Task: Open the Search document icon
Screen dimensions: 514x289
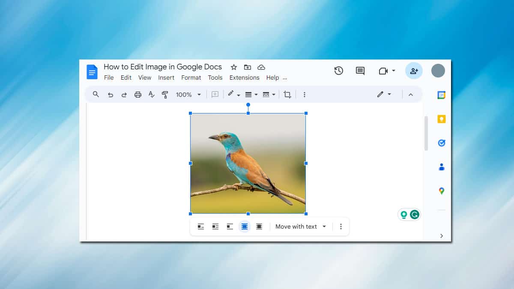Action: tap(96, 94)
